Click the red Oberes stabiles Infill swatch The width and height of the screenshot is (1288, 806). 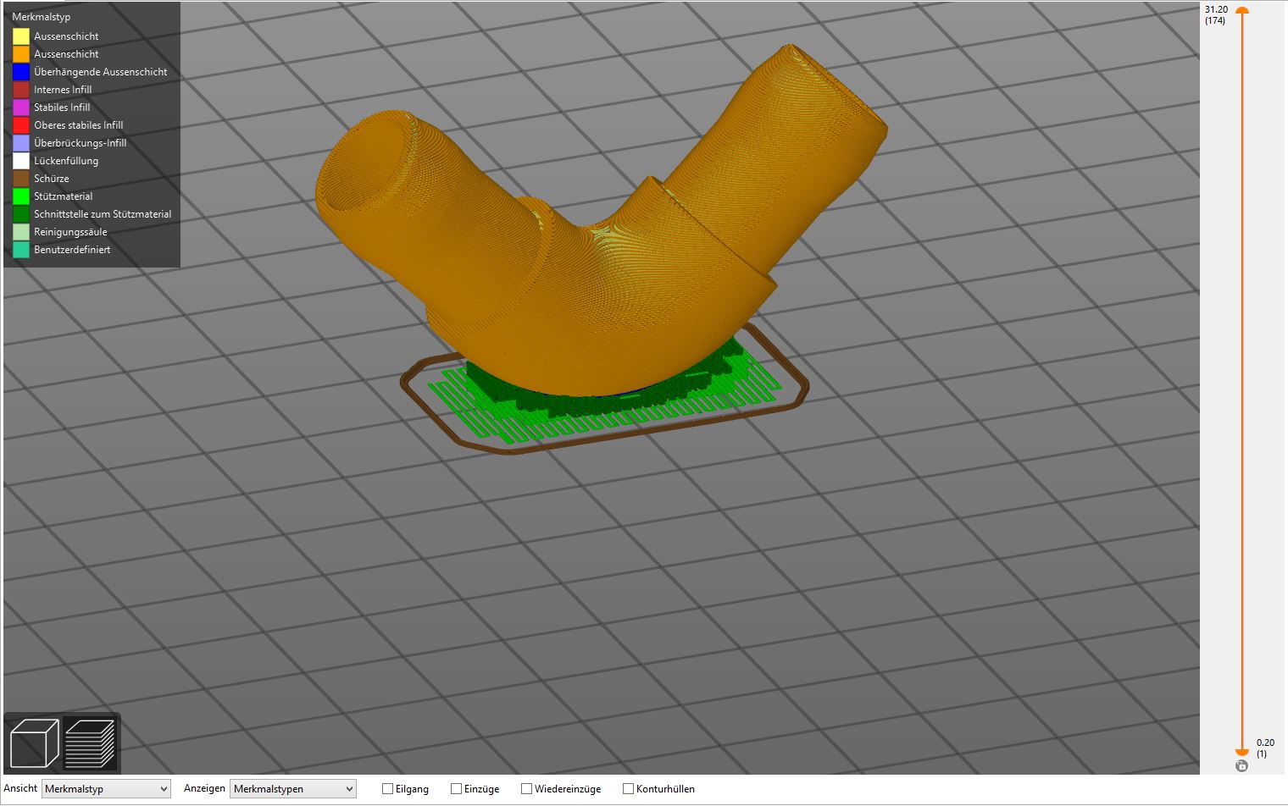coord(21,125)
